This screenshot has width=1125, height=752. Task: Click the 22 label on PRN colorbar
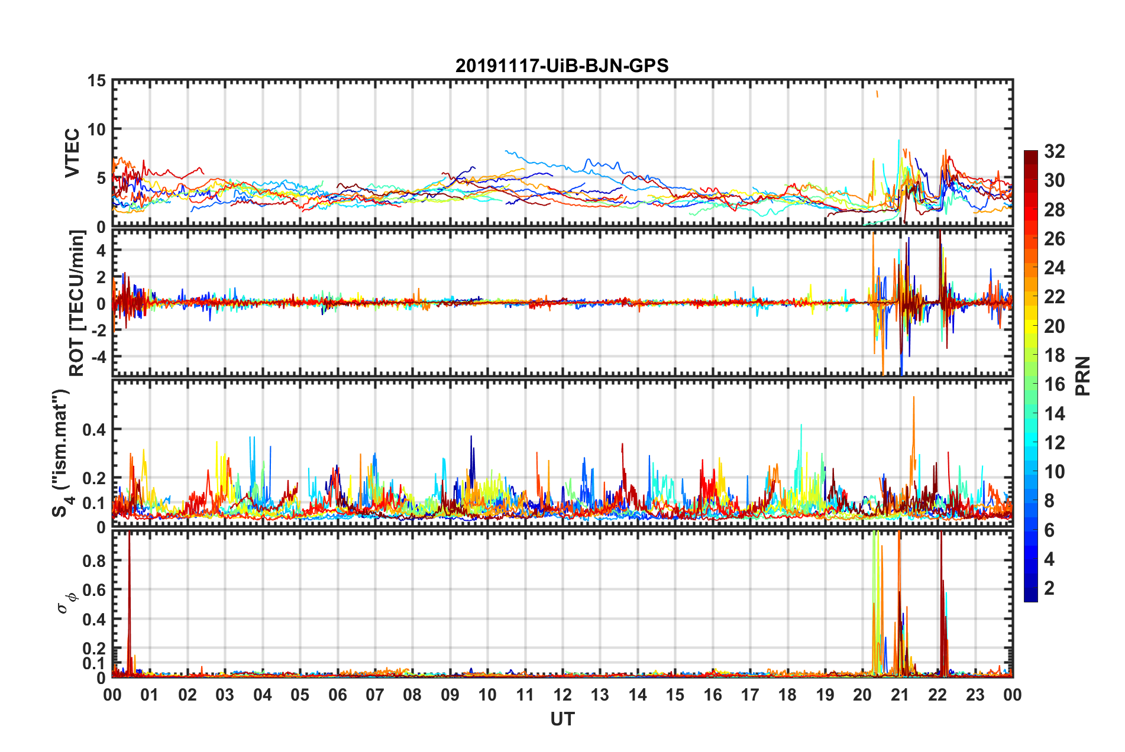pyautogui.click(x=1055, y=297)
